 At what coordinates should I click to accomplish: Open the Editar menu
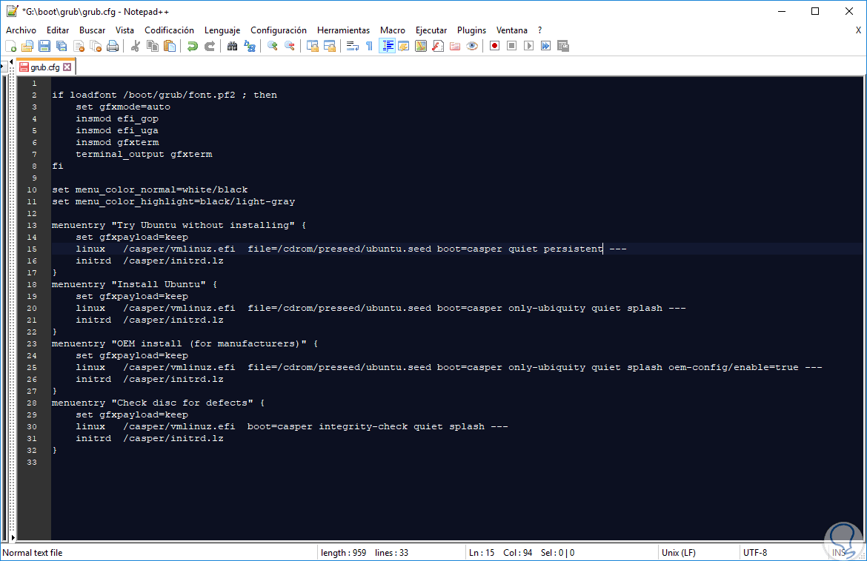(58, 30)
